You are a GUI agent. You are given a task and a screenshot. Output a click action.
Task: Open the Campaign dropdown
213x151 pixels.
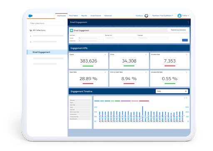tap(153, 38)
